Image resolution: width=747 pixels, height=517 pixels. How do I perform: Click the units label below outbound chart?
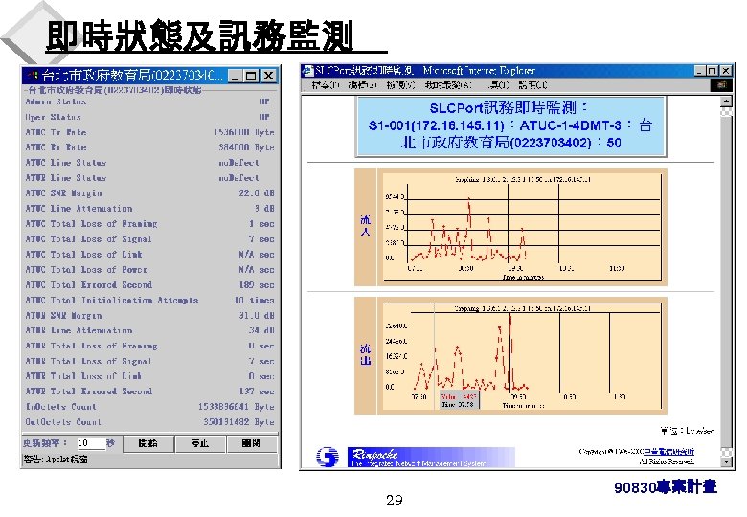(x=688, y=431)
